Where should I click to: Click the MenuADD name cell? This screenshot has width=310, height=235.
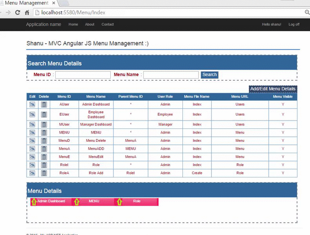(96, 149)
